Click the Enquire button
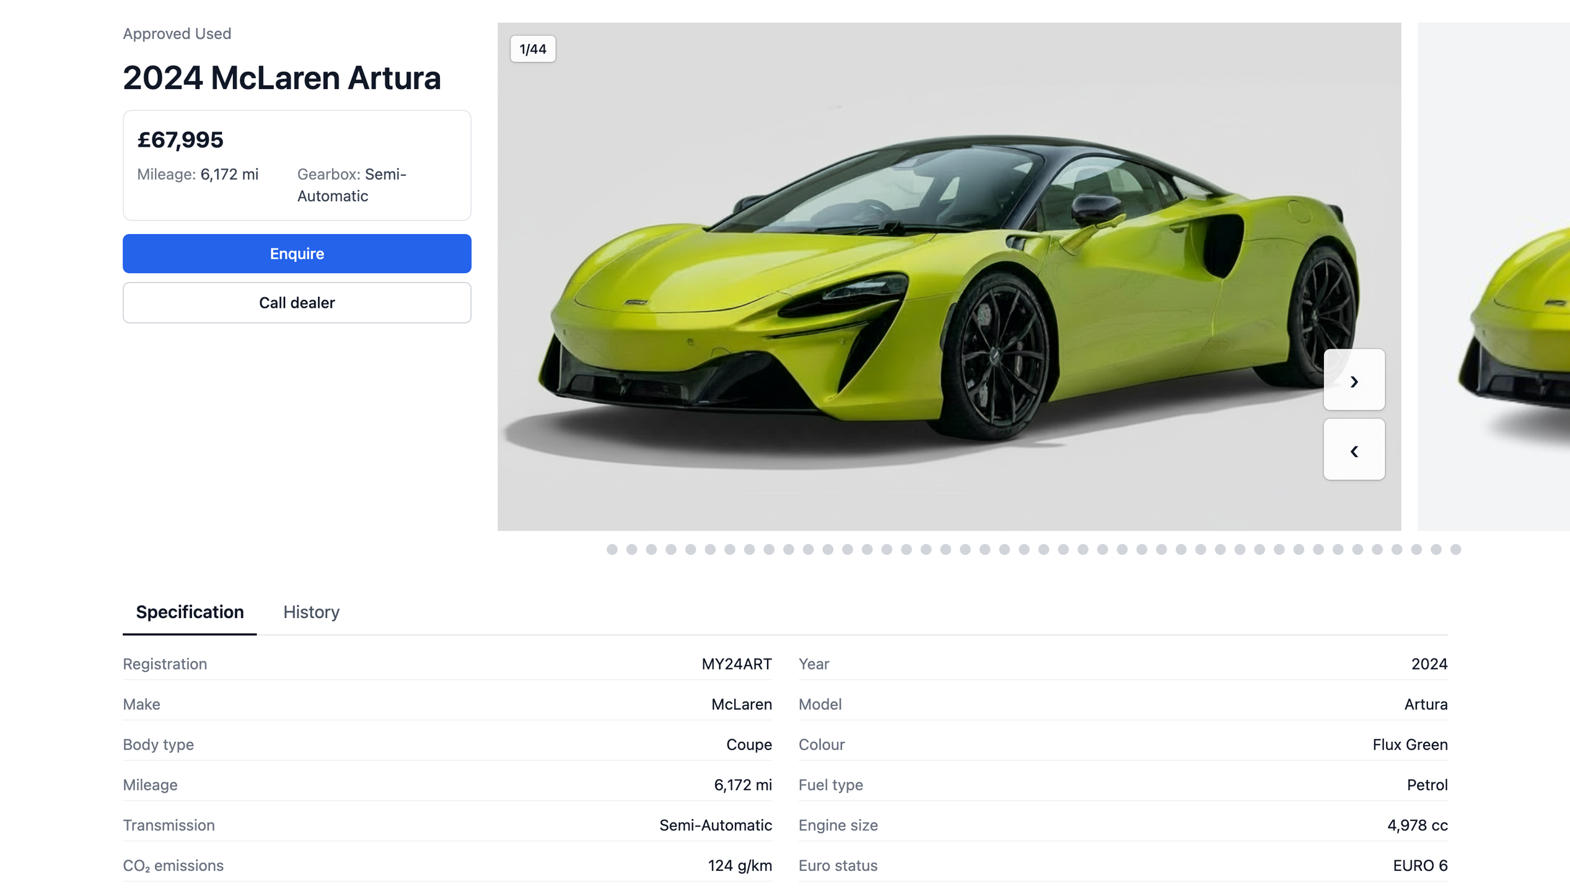Viewport: 1570px width, 890px height. tap(297, 253)
